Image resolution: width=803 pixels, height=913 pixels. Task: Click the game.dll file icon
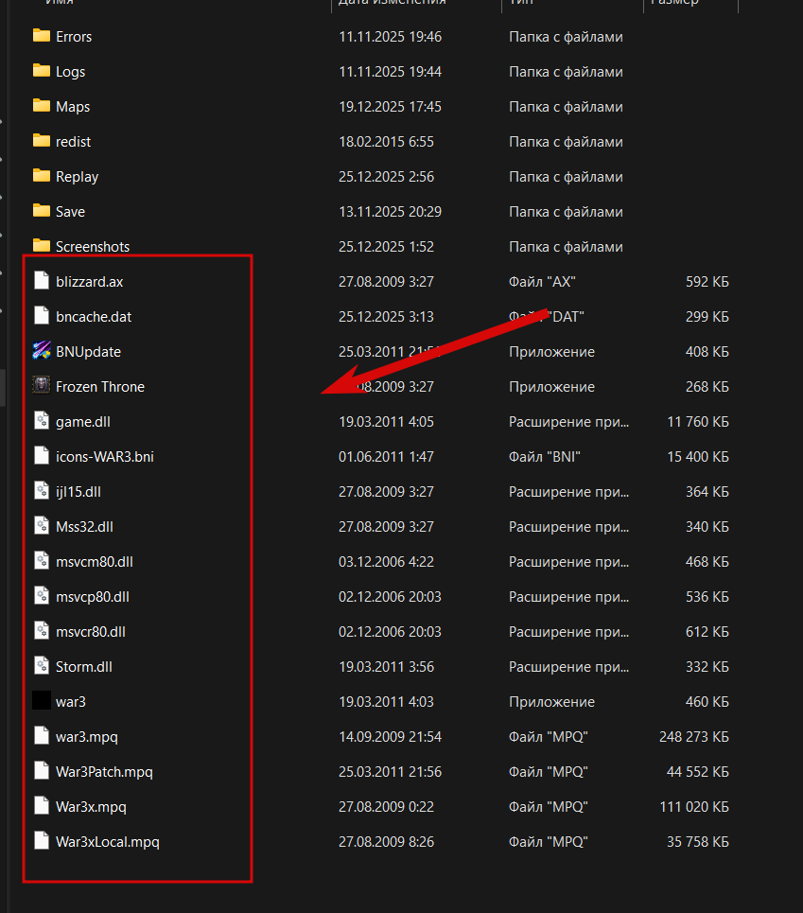pyautogui.click(x=42, y=420)
